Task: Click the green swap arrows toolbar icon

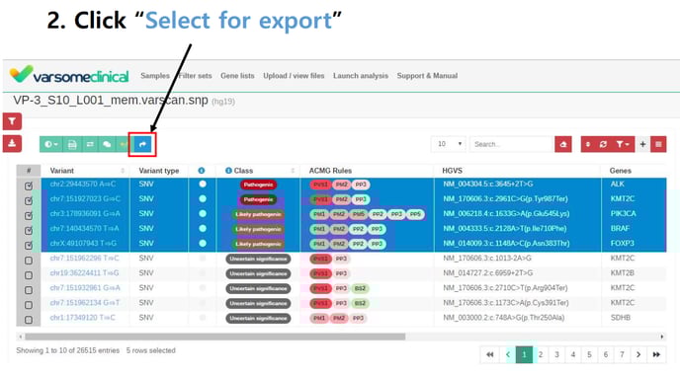Action: [x=90, y=144]
